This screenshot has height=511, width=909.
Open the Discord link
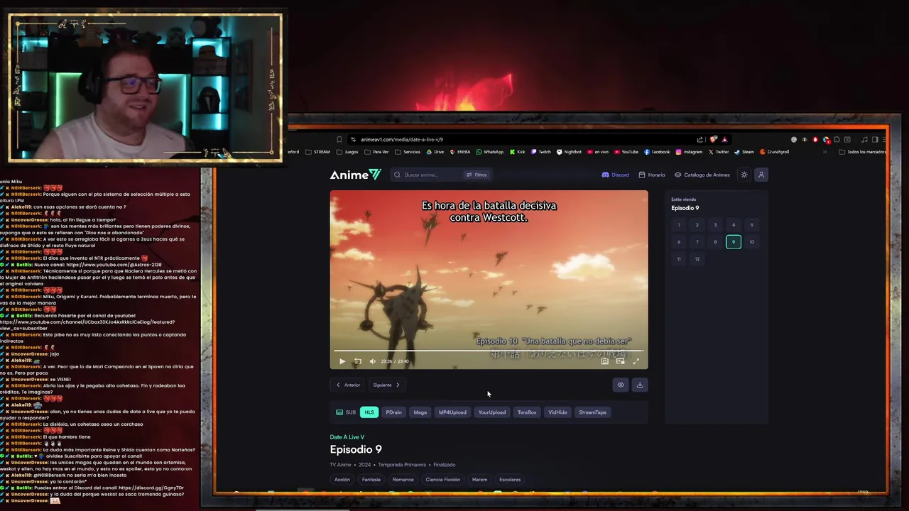pos(616,175)
